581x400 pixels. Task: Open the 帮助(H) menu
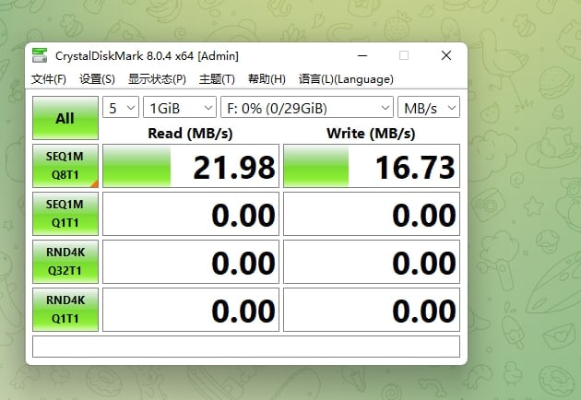(267, 79)
